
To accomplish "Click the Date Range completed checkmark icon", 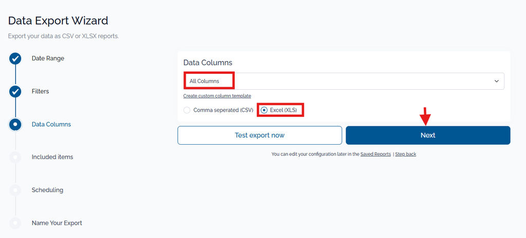I will (x=15, y=58).
